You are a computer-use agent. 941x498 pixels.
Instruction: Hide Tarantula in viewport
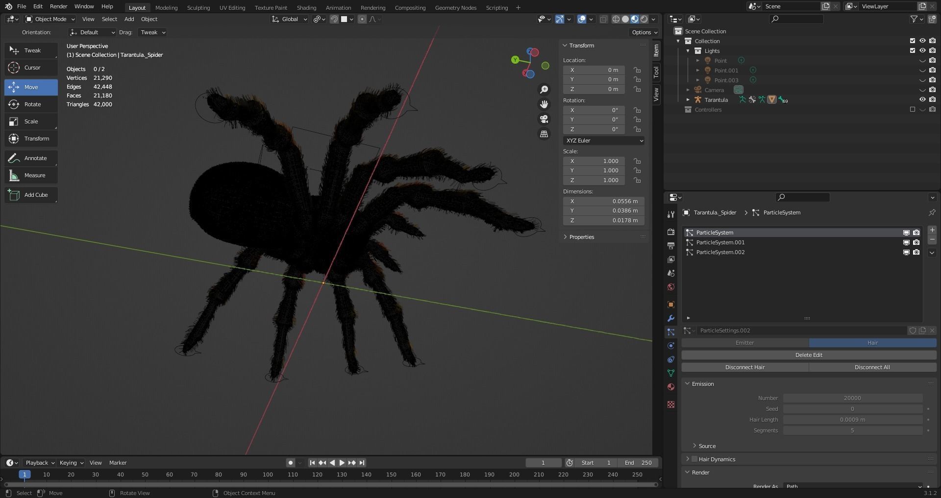(922, 100)
